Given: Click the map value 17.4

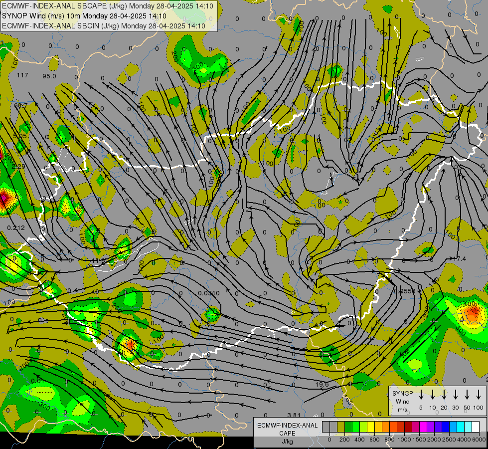Looking at the screenshot, I should pyautogui.click(x=459, y=258).
